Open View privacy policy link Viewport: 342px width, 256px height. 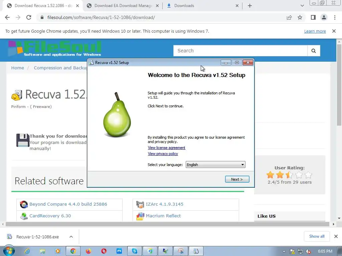point(163,154)
